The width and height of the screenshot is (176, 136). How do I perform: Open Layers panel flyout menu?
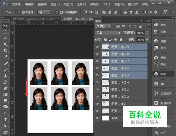tap(148, 21)
